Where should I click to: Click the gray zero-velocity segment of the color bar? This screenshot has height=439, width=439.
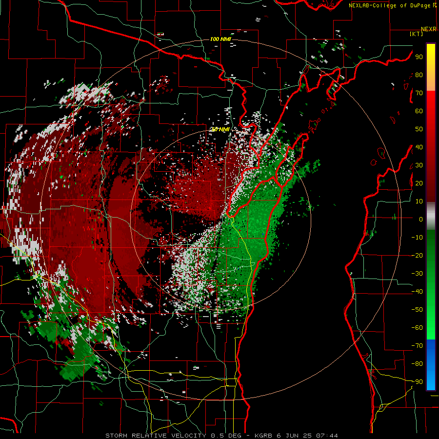[431, 216]
